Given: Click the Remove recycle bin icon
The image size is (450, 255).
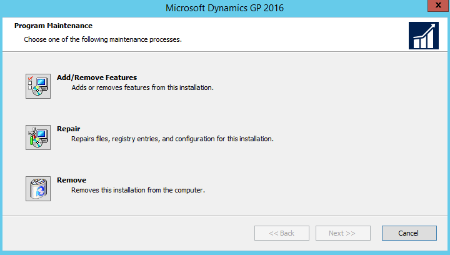Looking at the screenshot, I should pos(37,188).
